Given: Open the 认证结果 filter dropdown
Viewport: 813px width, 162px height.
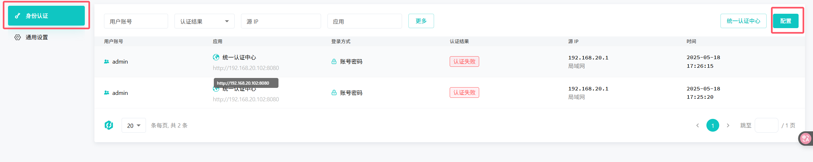Looking at the screenshot, I should 204,21.
